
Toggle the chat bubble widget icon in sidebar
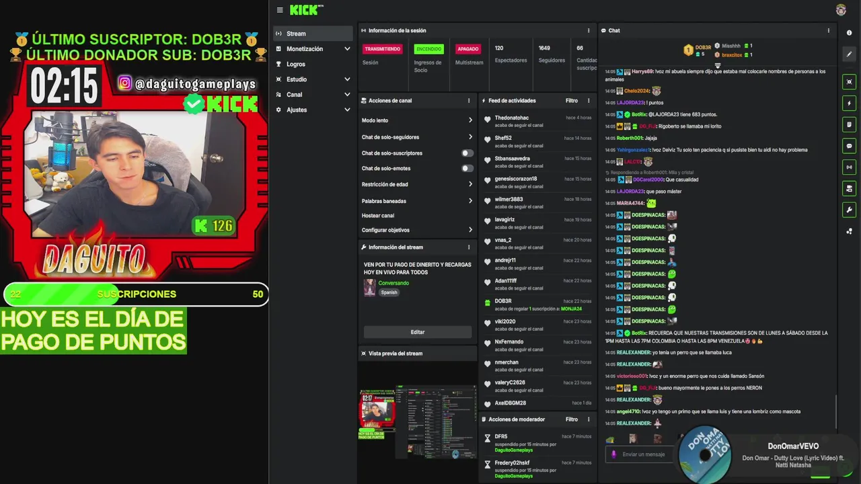(x=849, y=146)
